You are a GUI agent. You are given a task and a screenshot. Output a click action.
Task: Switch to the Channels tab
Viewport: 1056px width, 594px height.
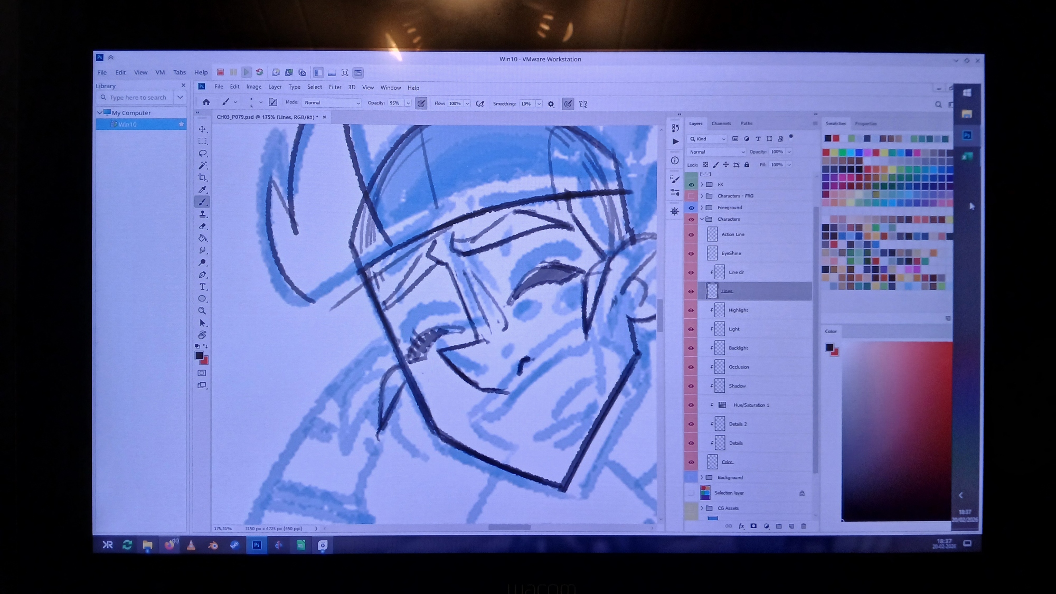(721, 124)
